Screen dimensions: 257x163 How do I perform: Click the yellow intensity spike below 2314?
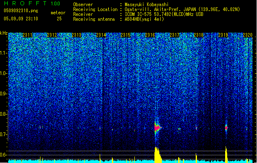tap(100, 159)
